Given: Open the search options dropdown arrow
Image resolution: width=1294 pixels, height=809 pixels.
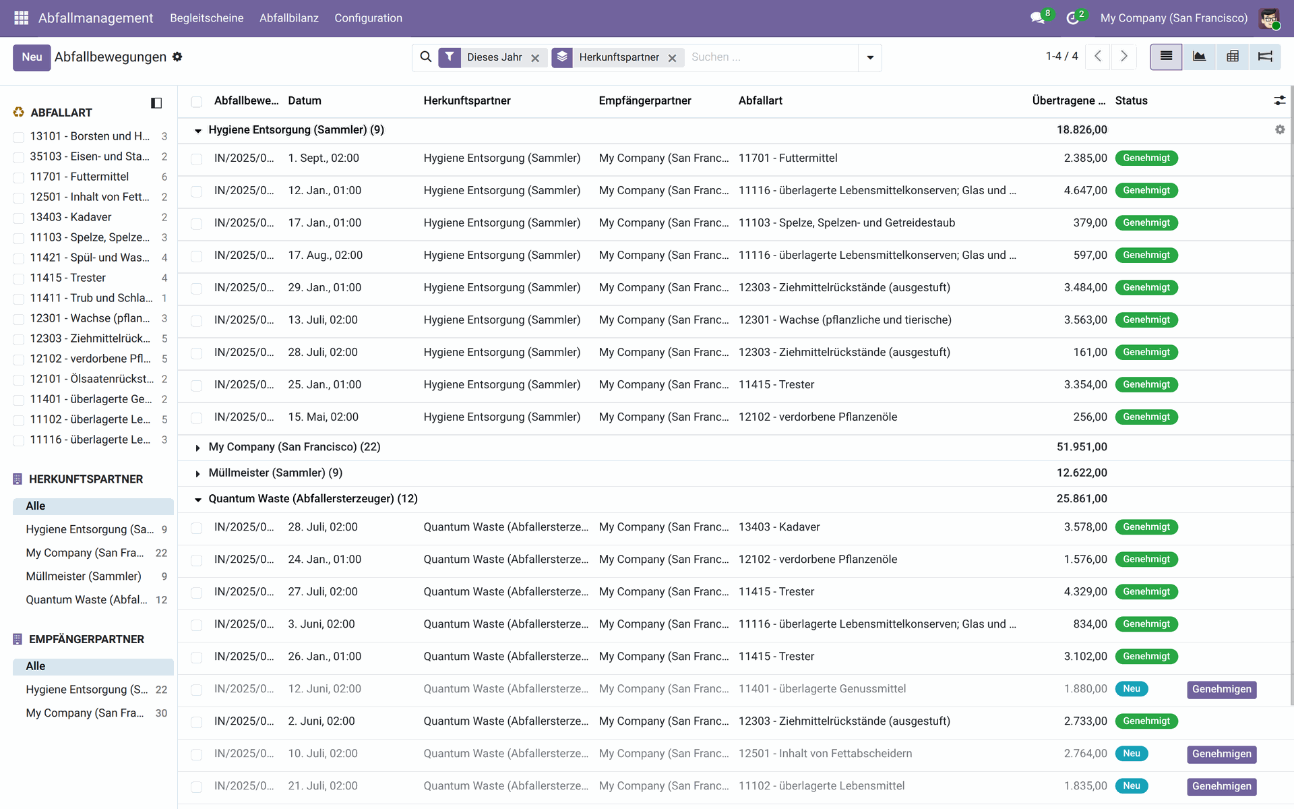Looking at the screenshot, I should 869,58.
